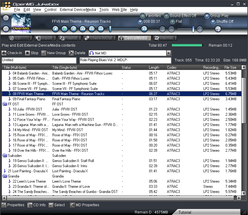
Task: Select track 21 Lost Painting - Dracula X
Action: point(121,171)
